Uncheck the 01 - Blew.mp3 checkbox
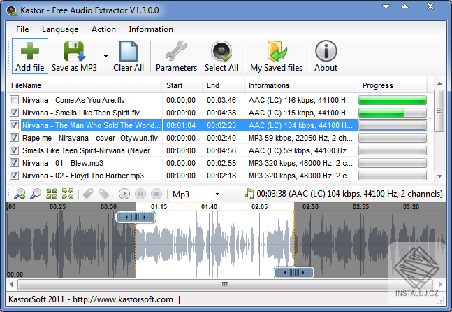This screenshot has height=312, width=452. pyautogui.click(x=14, y=163)
